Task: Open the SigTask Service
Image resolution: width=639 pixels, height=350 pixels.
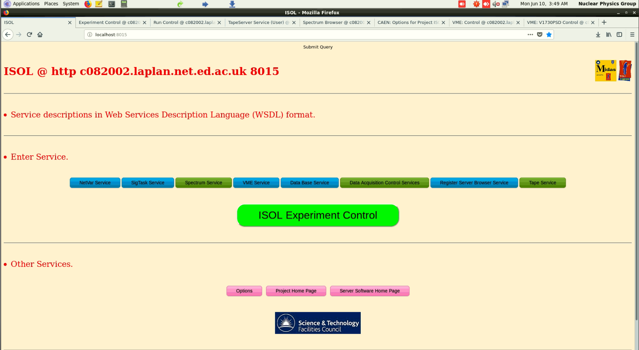Action: tap(148, 183)
